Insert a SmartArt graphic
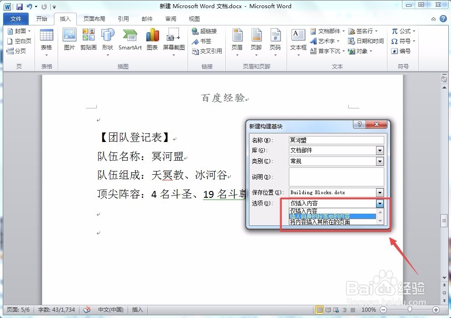The height and width of the screenshot is (318, 451). point(130,39)
